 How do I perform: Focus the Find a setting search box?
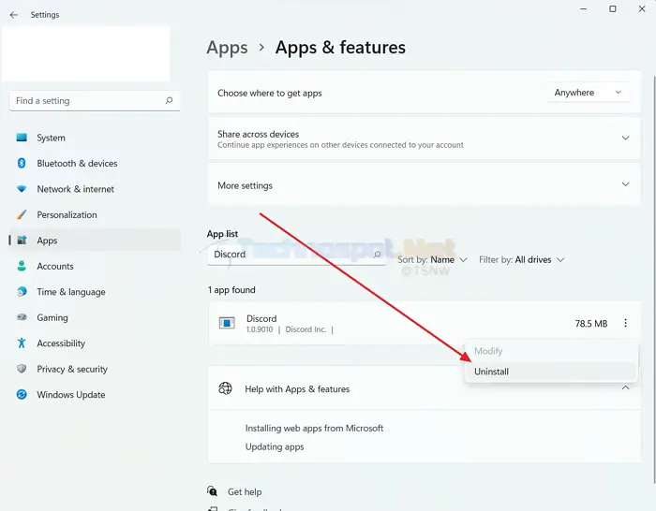[x=95, y=101]
